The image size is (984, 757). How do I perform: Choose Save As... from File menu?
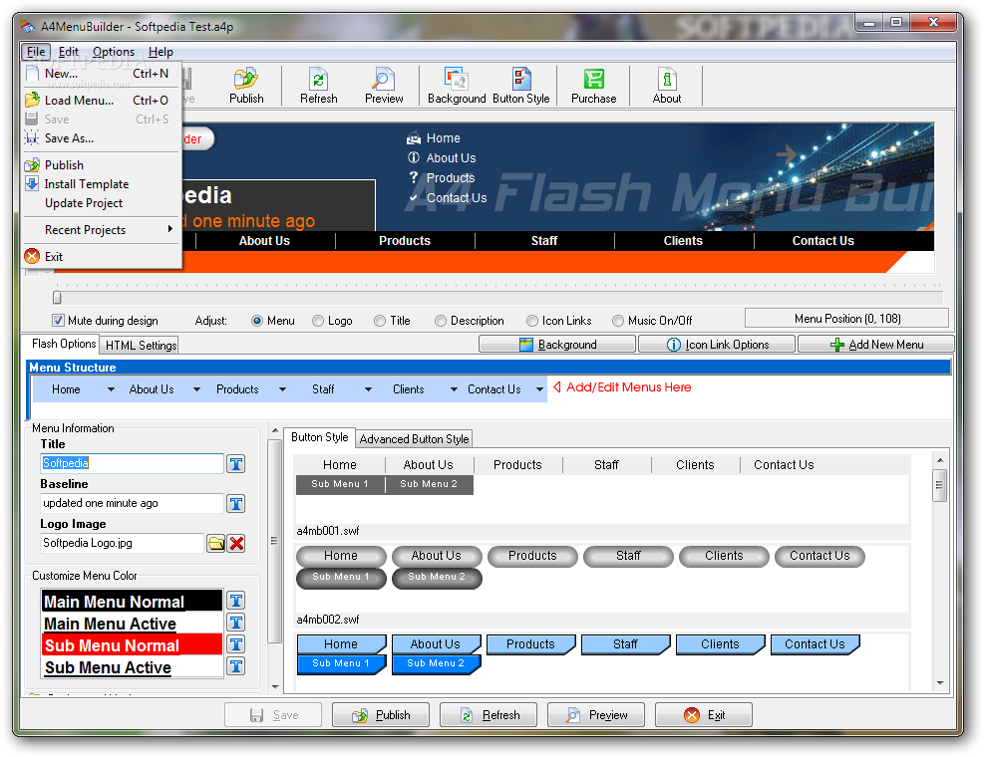103,138
